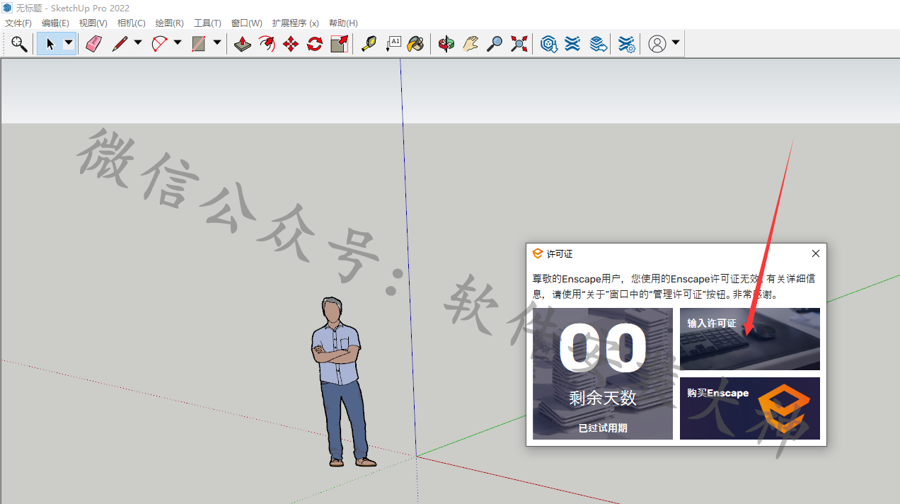Open the 扩展程序 (x) menu
Image resolution: width=900 pixels, height=504 pixels.
click(296, 23)
